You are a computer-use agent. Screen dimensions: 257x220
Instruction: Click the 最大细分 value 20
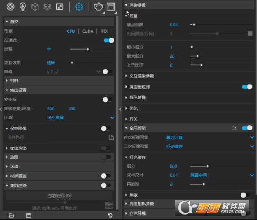tap(172, 56)
